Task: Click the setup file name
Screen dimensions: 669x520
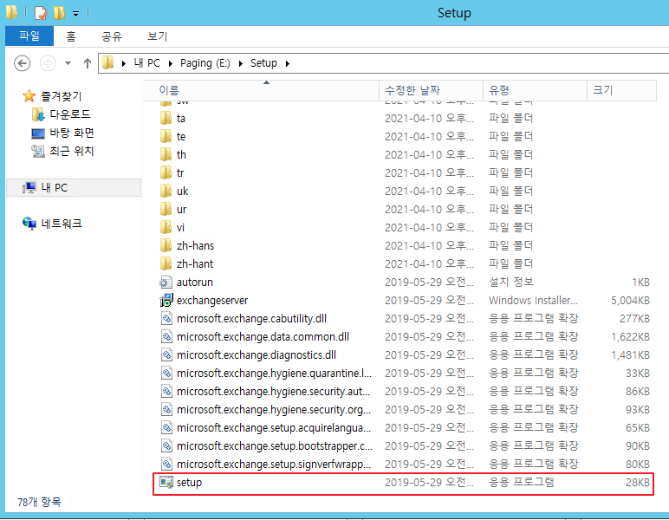Action: pos(189,483)
